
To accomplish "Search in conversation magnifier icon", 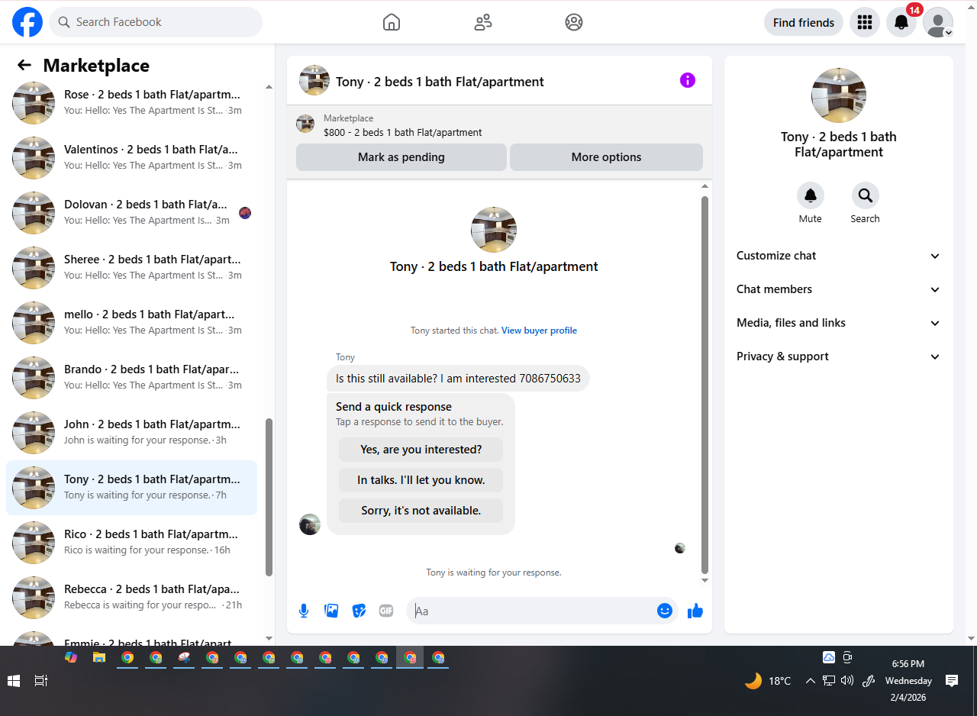I will 866,195.
